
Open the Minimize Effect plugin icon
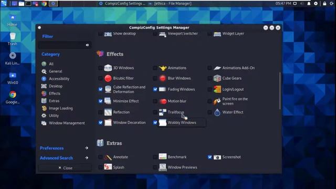click(108, 101)
